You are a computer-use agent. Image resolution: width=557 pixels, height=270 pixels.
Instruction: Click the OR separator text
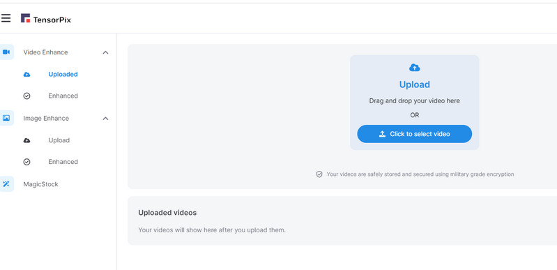click(x=415, y=115)
